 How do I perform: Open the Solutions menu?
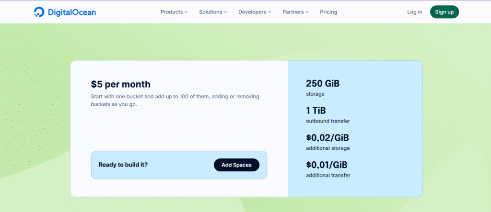pyautogui.click(x=210, y=12)
